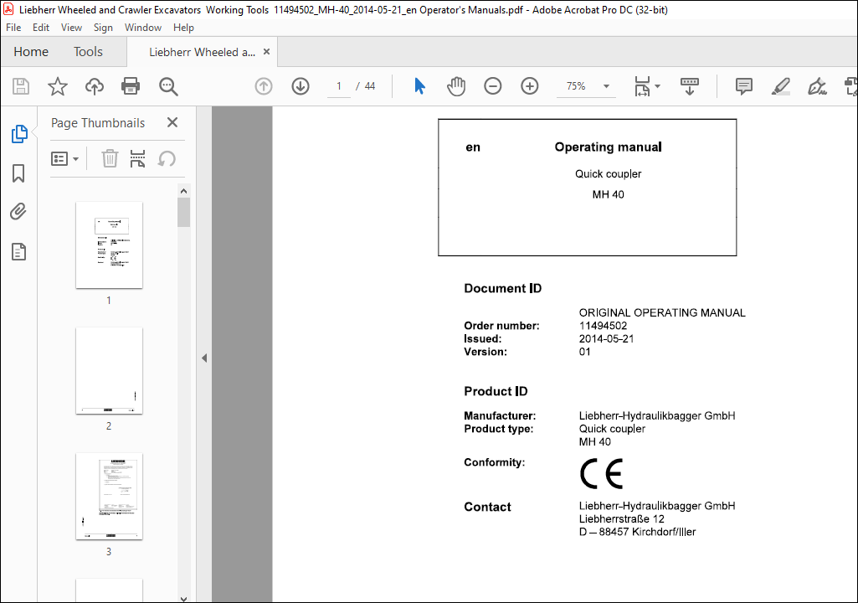Screen dimensions: 858x603
Task: Select page 2 thumbnail
Action: pos(110,371)
